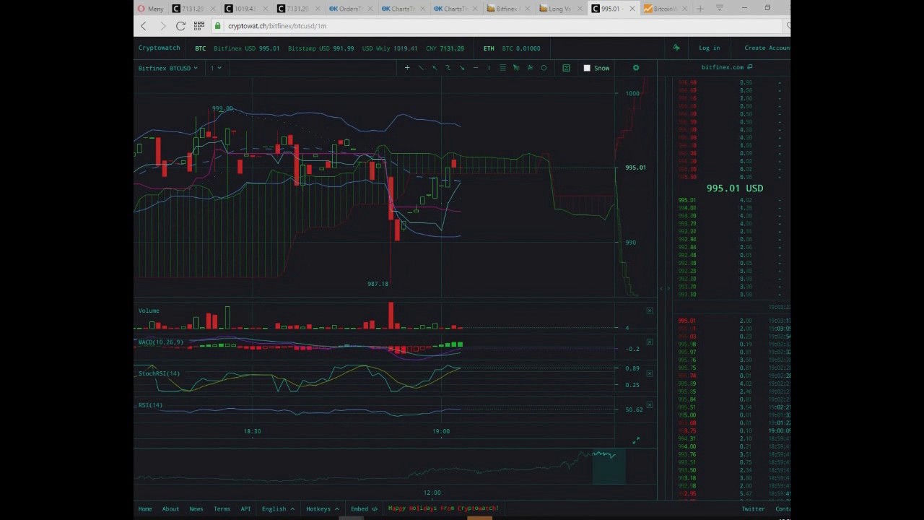Image resolution: width=924 pixels, height=520 pixels.
Task: Click the 995.01 USD last price
Action: (x=734, y=188)
